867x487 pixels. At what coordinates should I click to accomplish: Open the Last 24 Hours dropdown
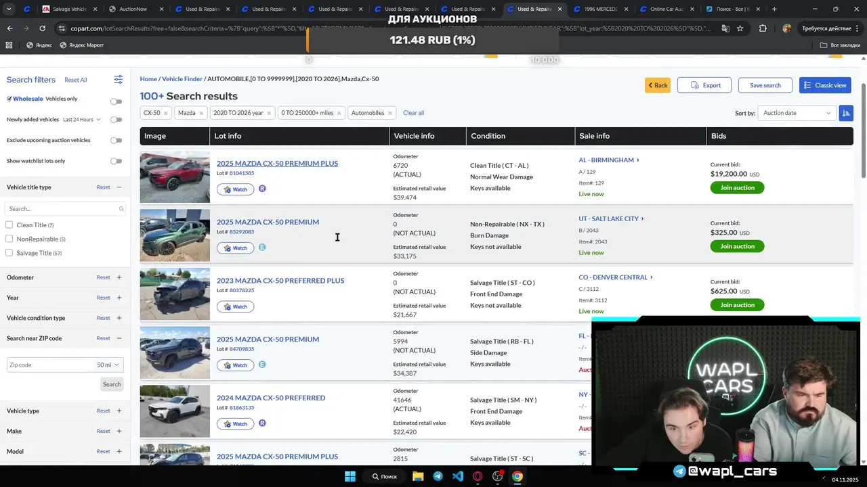pos(82,120)
